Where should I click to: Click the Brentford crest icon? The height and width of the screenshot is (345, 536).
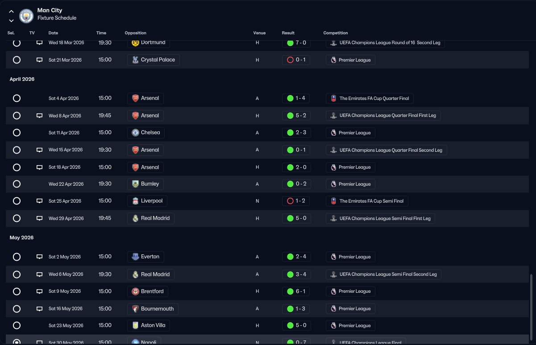click(135, 291)
